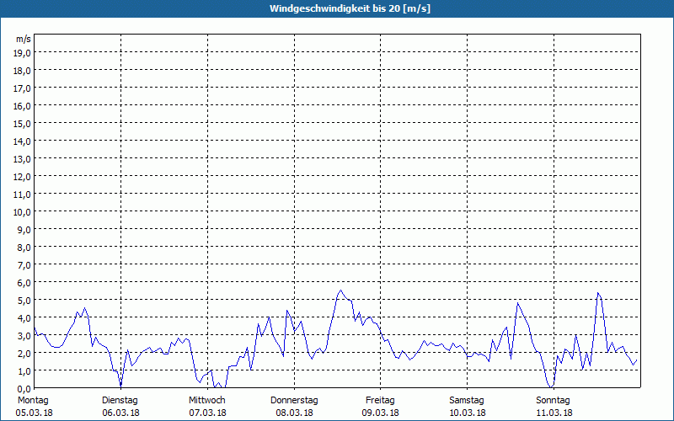Click the '11,0' y-axis label
This screenshot has width=674, height=421.
(22, 195)
